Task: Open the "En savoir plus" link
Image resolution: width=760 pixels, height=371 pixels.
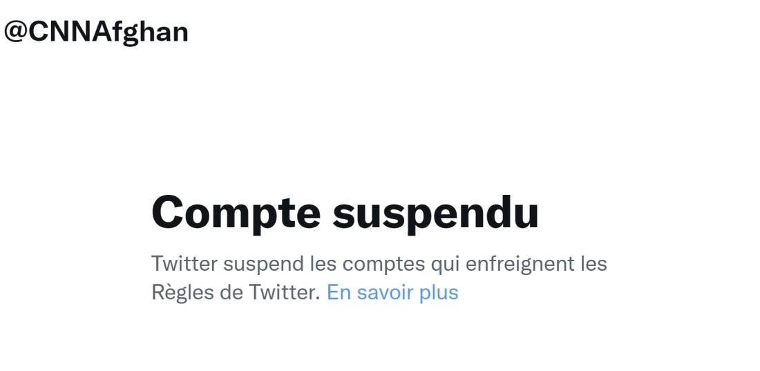Action: [x=392, y=293]
